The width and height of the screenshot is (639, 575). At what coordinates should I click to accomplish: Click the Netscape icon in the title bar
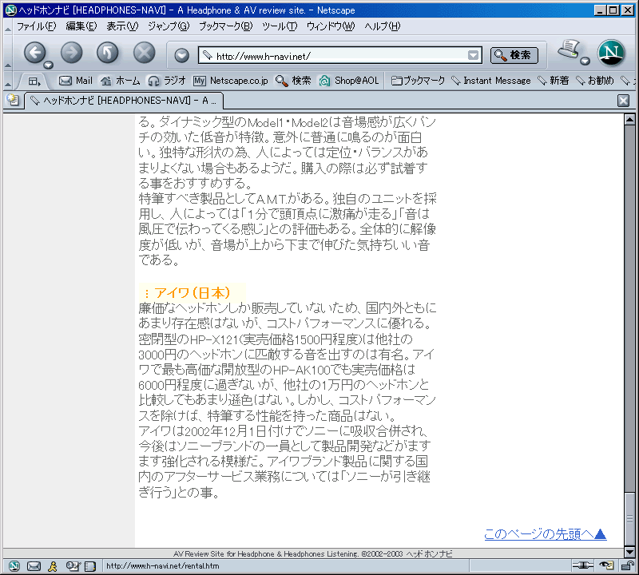pyautogui.click(x=11, y=10)
